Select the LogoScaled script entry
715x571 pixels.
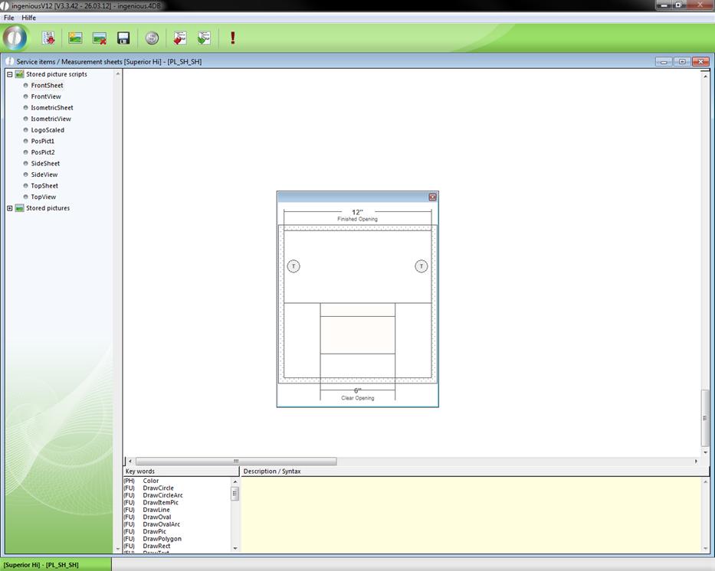pos(48,130)
